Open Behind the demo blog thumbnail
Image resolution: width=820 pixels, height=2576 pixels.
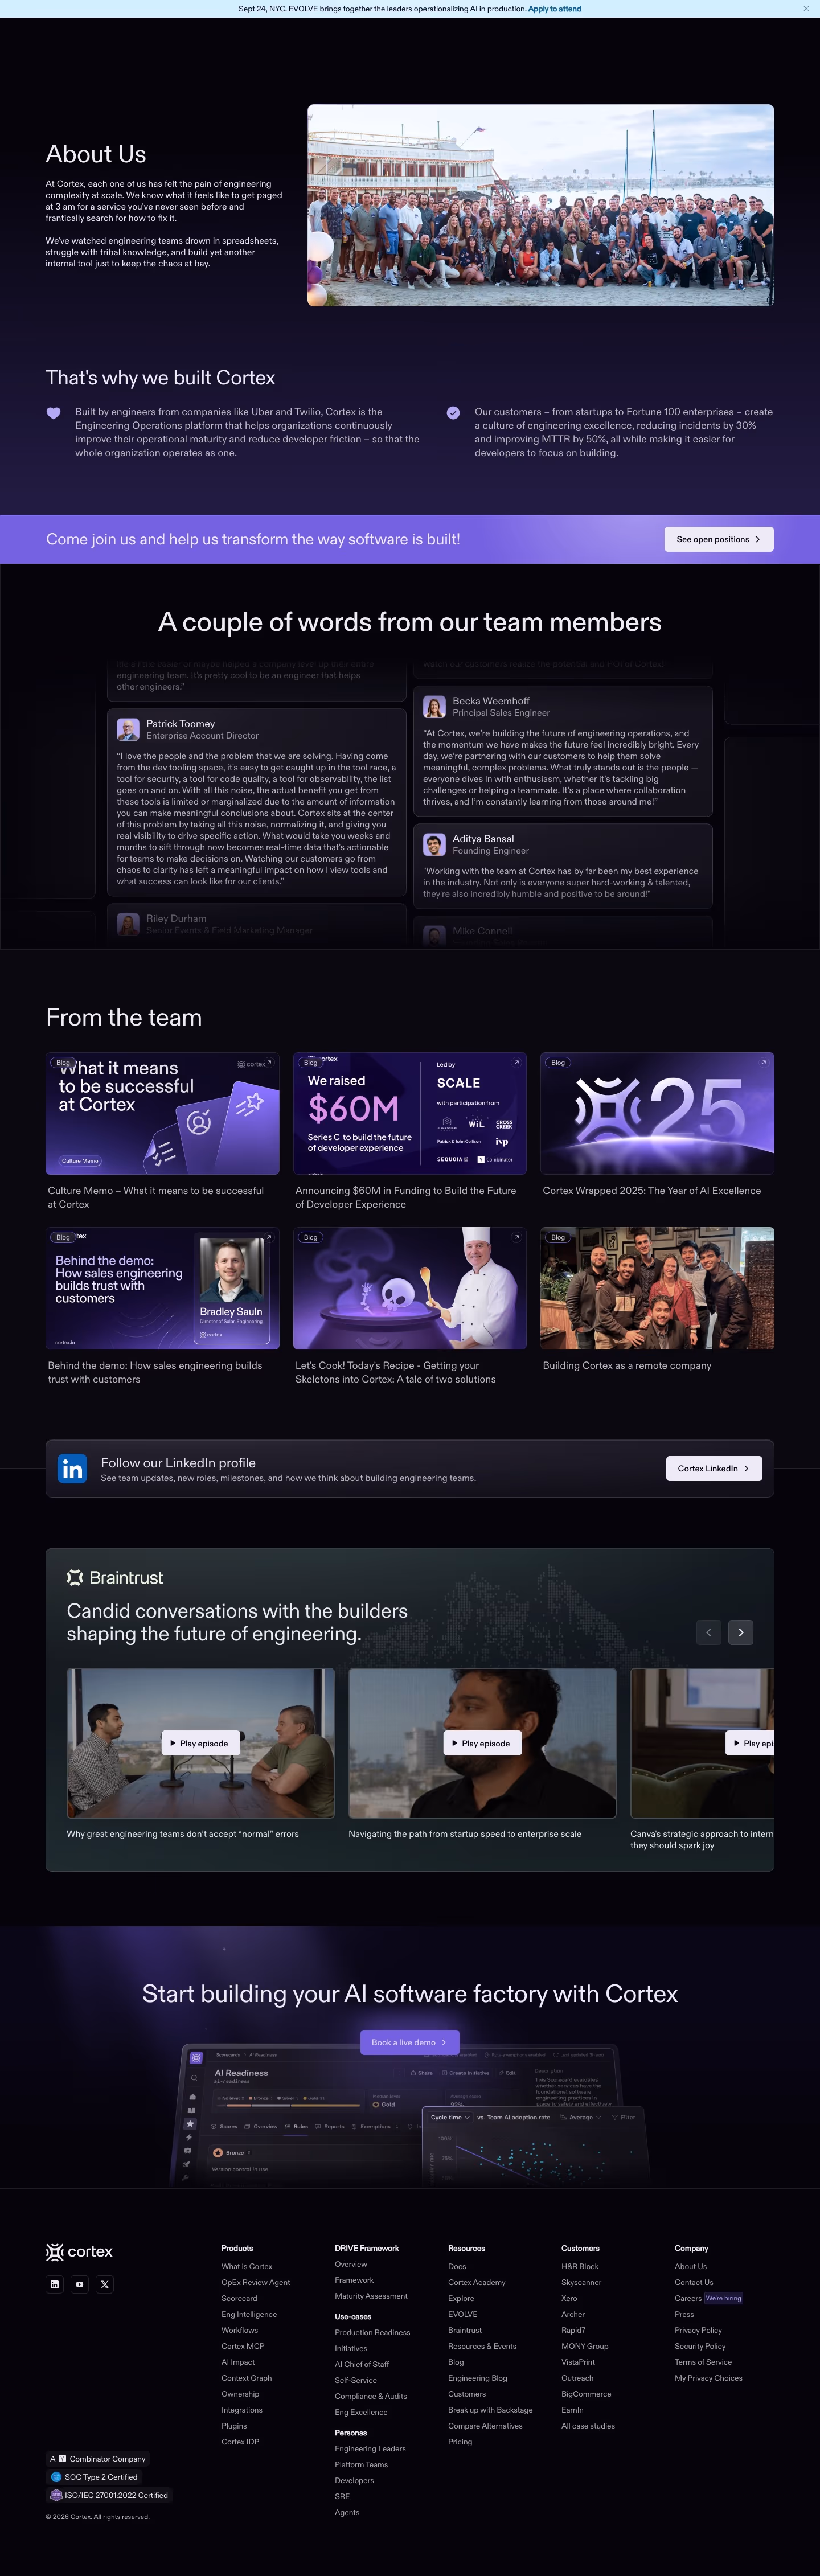(x=163, y=1288)
